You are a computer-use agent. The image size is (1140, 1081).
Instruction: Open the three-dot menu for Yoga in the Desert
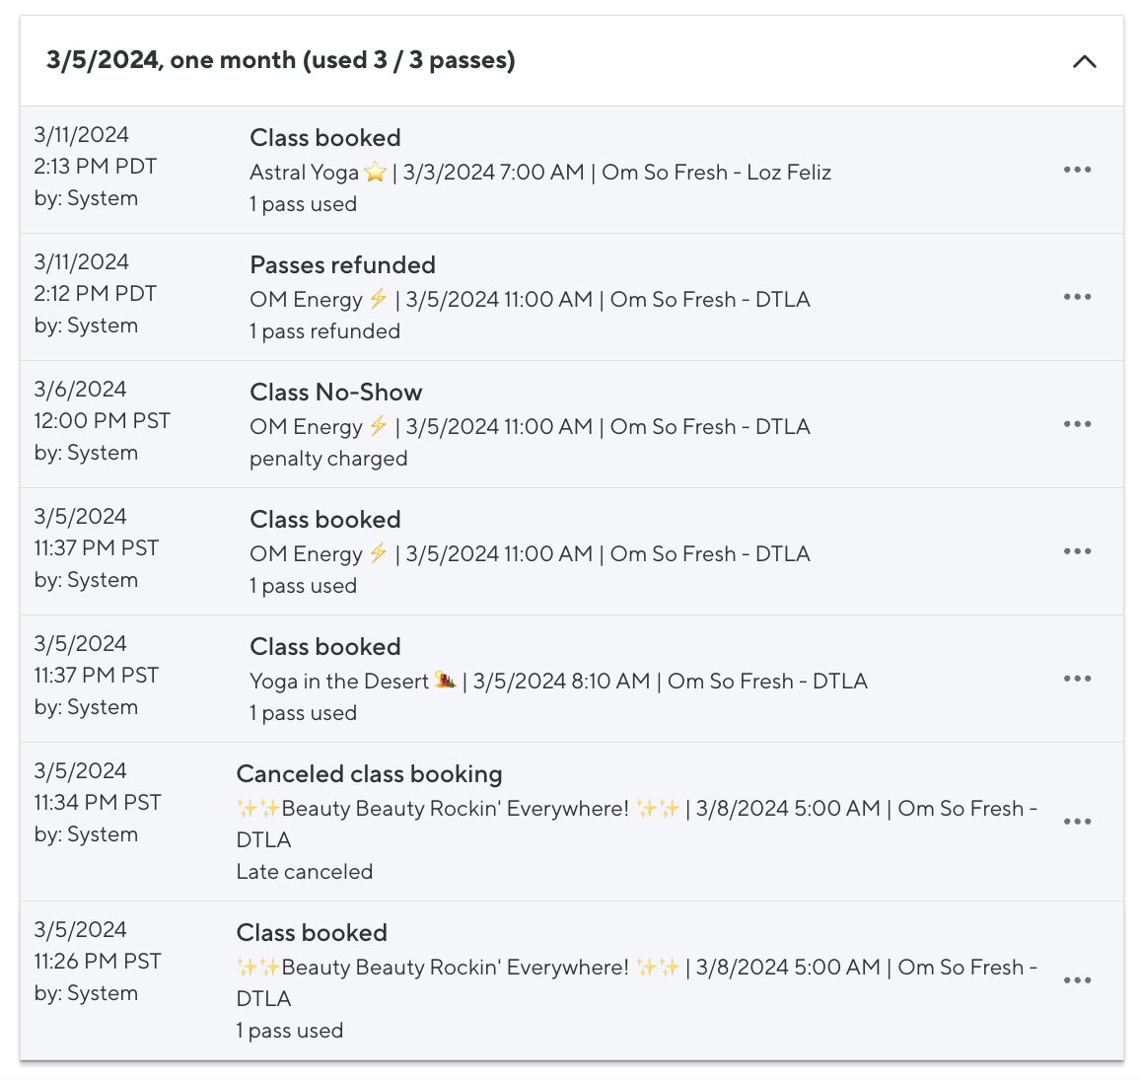(1077, 679)
